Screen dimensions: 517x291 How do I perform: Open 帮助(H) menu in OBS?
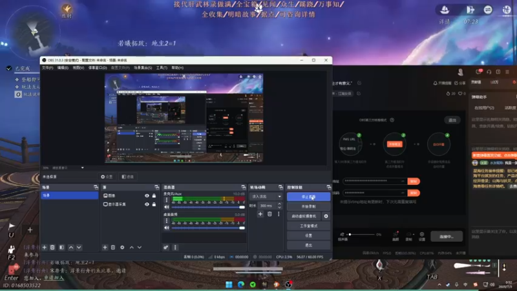click(177, 68)
